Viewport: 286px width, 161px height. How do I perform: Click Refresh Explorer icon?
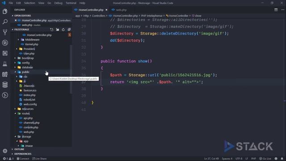(x=63, y=30)
